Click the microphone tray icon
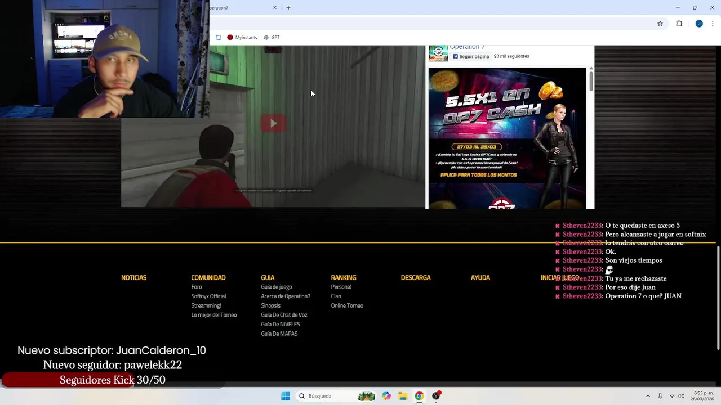Viewport: 721px width, 405px height. tap(660, 396)
